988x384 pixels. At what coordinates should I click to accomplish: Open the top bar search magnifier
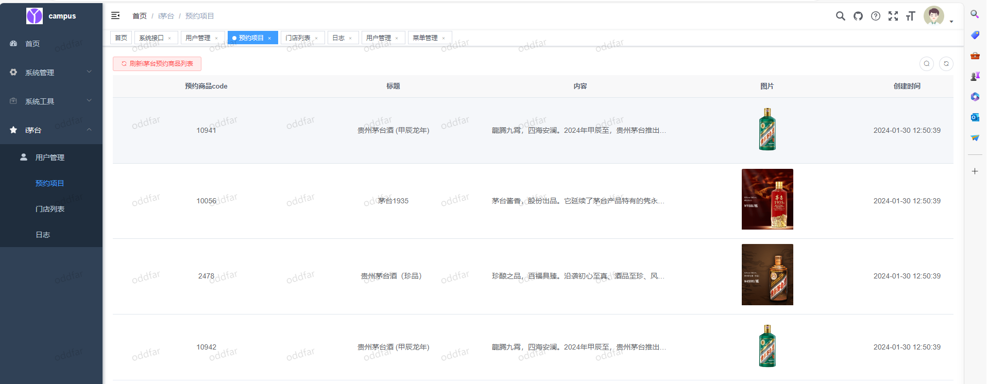click(x=840, y=16)
